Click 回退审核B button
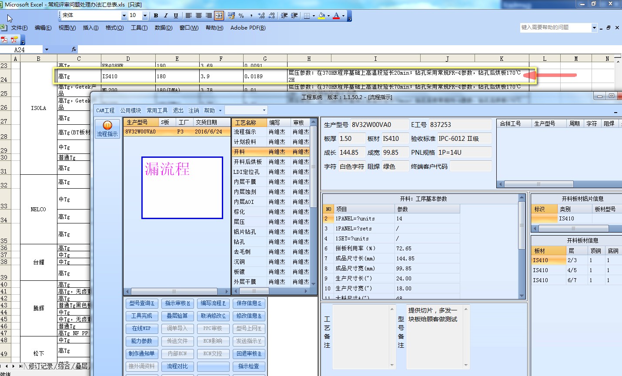622x376 pixels. [x=249, y=353]
